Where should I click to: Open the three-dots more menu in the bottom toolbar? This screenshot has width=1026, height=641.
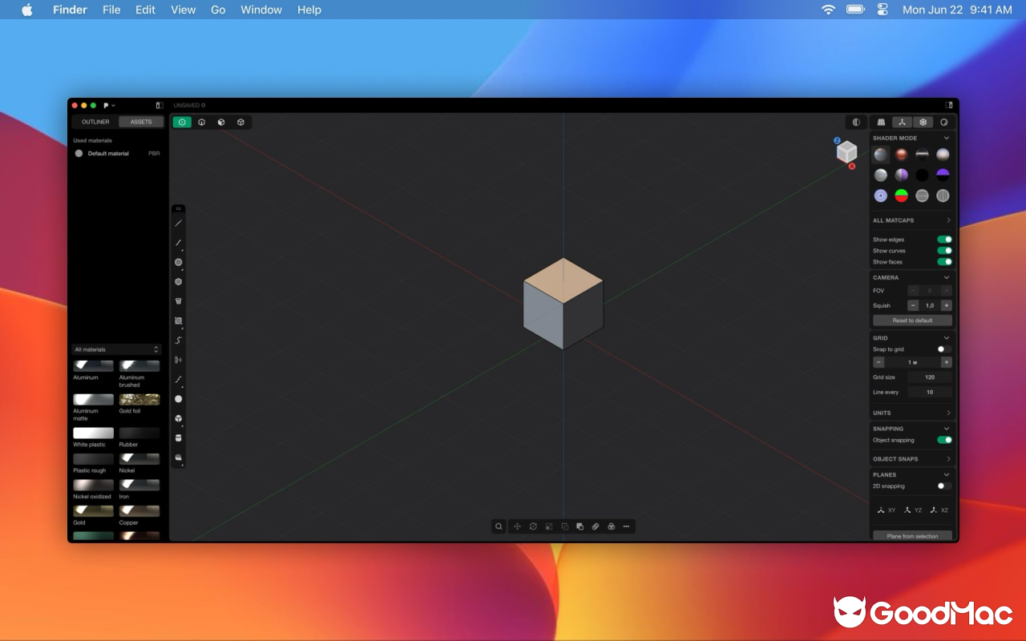[x=626, y=526]
